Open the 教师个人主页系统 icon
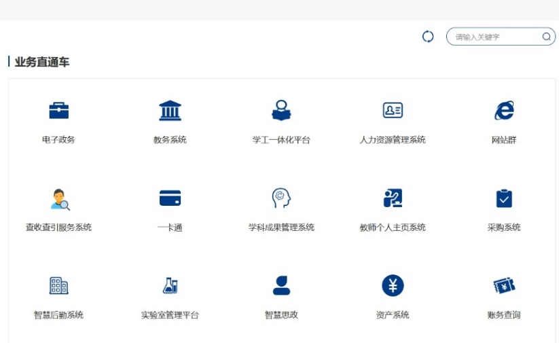This screenshot has width=559, height=343. [x=393, y=198]
